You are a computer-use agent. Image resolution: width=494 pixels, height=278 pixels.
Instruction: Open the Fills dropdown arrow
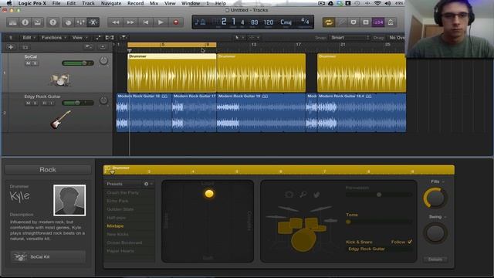[x=443, y=181]
